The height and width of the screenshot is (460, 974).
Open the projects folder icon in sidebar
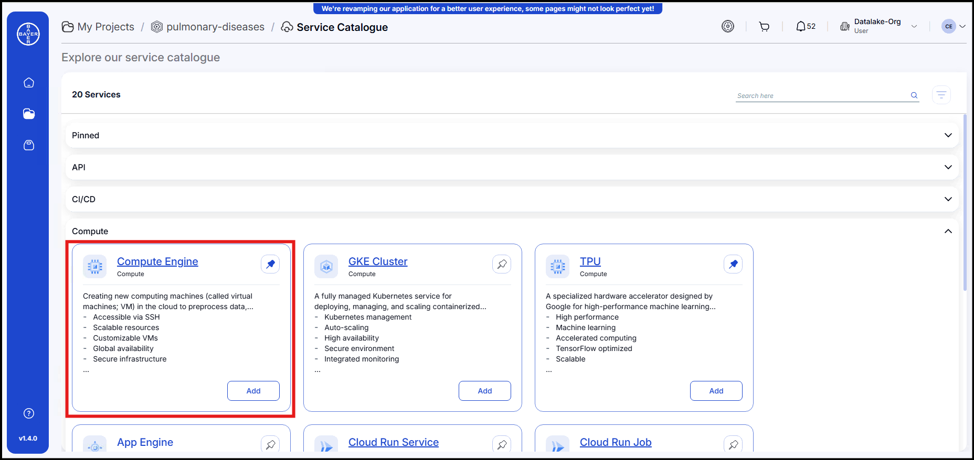pos(29,114)
